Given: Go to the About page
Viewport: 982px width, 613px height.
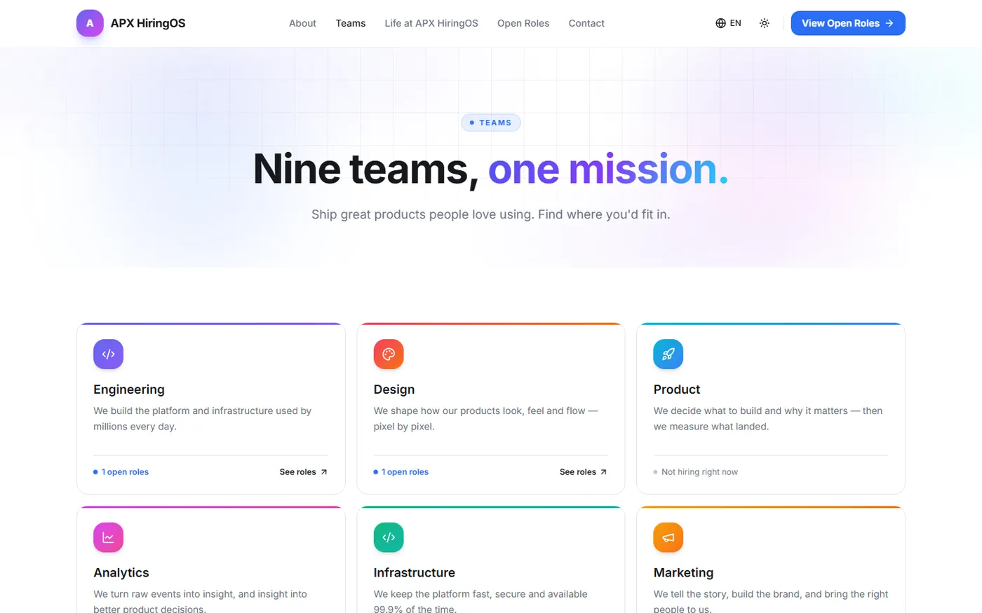Looking at the screenshot, I should point(302,23).
